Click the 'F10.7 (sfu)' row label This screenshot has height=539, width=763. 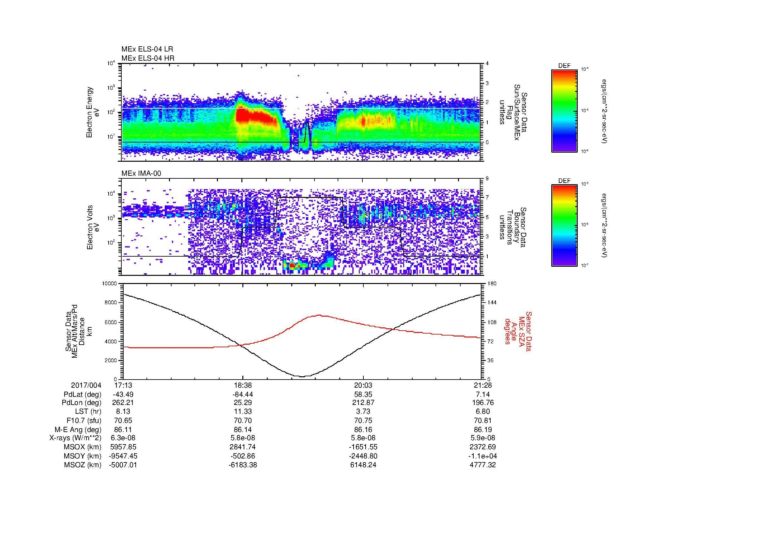84,420
